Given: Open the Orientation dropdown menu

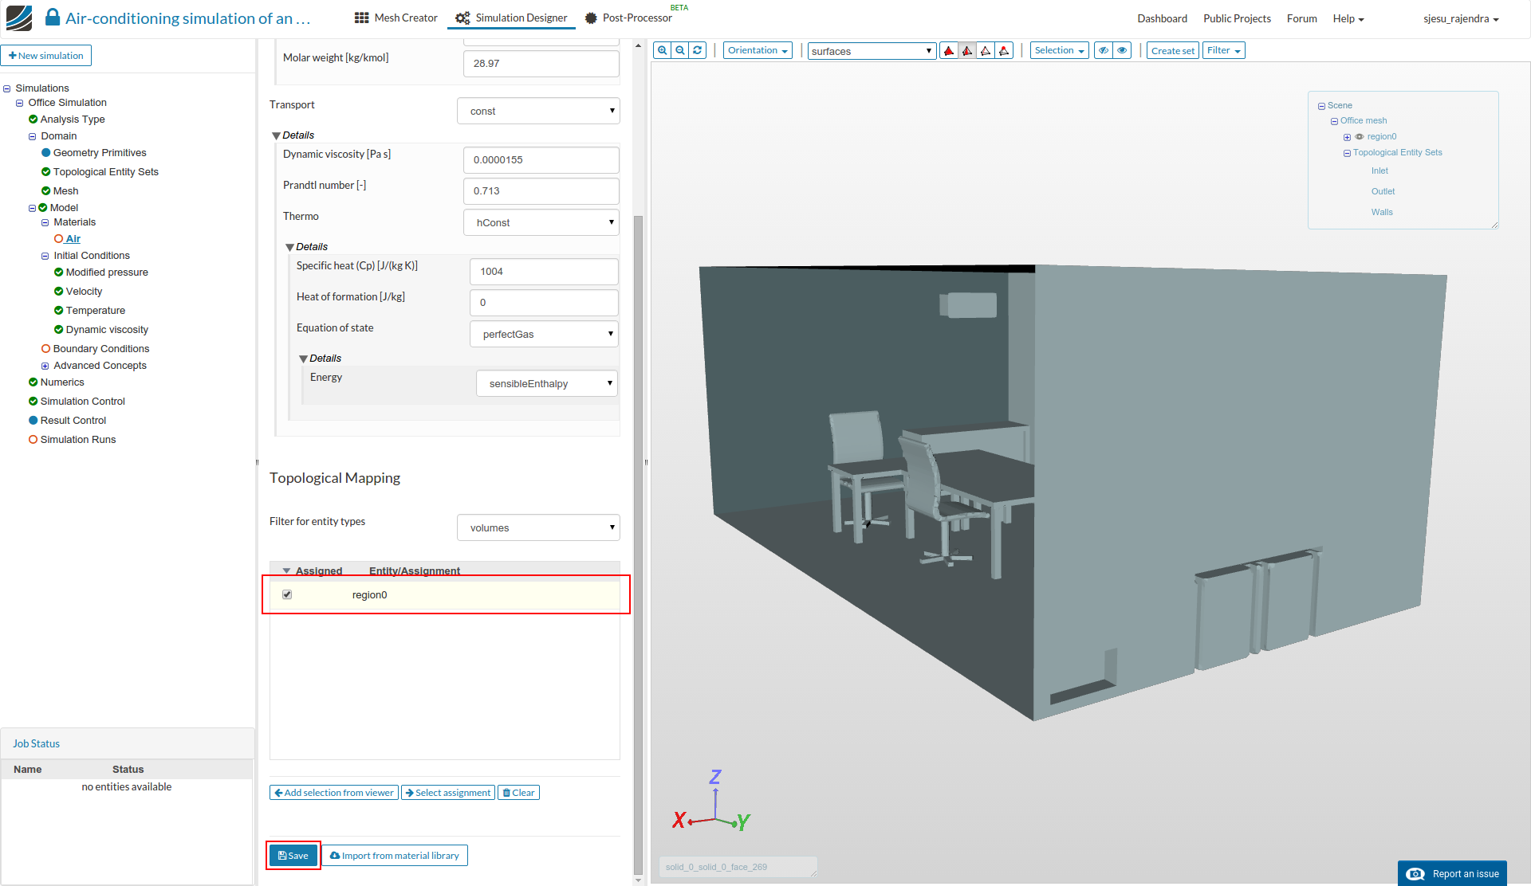Looking at the screenshot, I should [x=757, y=50].
